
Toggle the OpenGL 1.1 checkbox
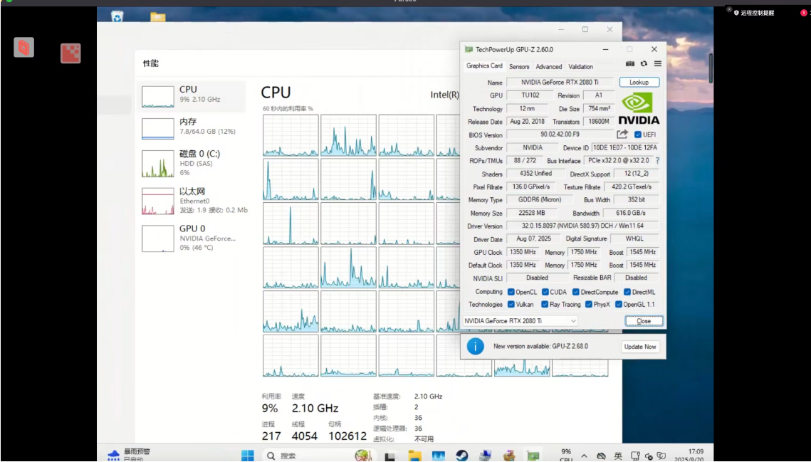[619, 304]
